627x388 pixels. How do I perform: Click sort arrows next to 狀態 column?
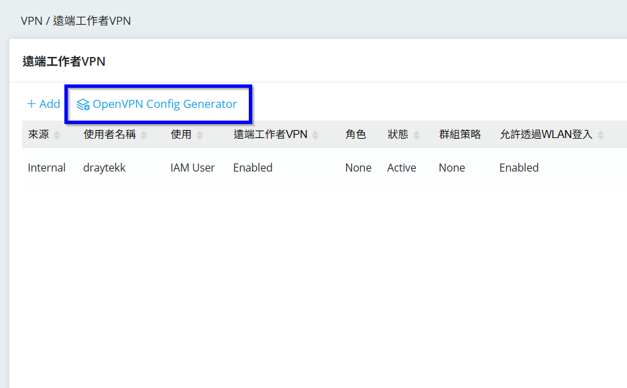click(416, 135)
